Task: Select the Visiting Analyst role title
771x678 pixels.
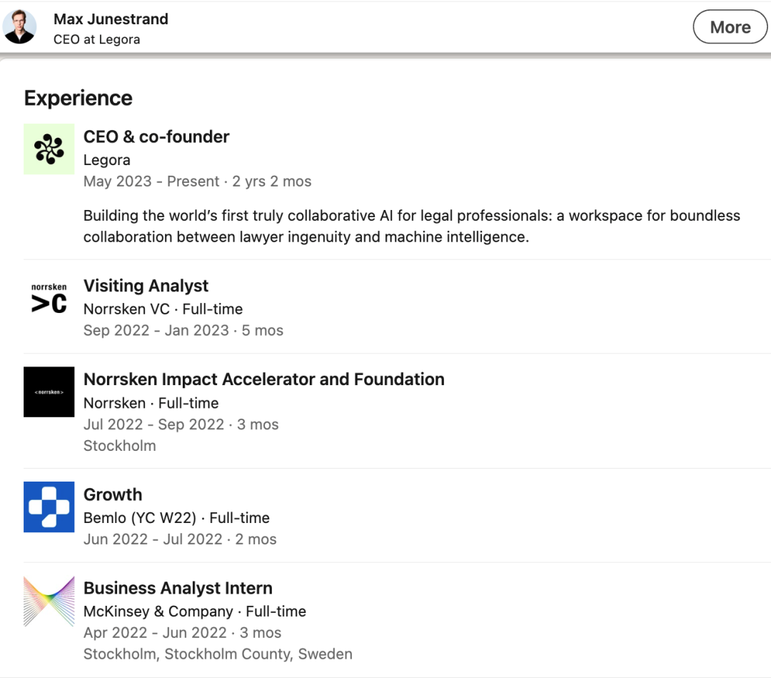Action: pos(146,286)
